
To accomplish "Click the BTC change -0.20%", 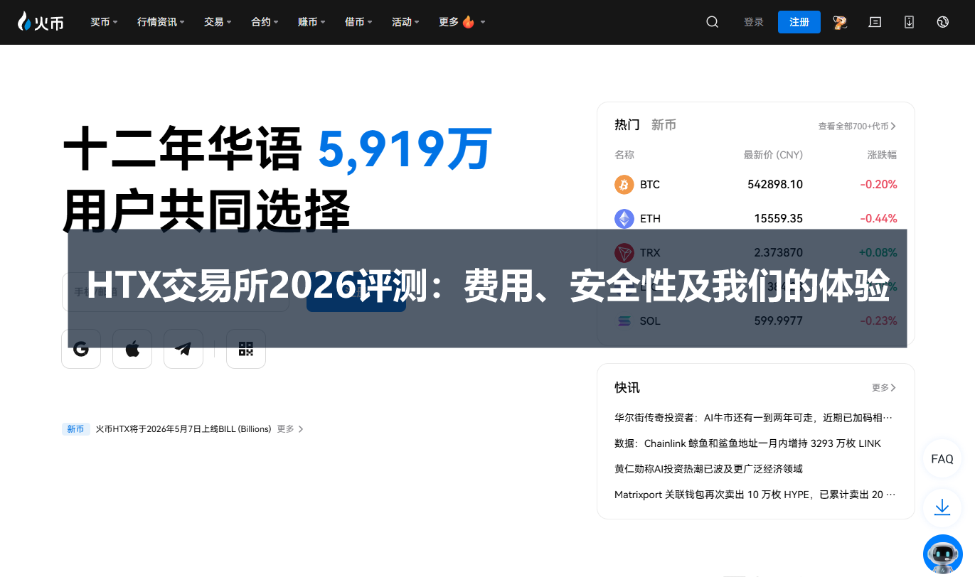I will [878, 185].
